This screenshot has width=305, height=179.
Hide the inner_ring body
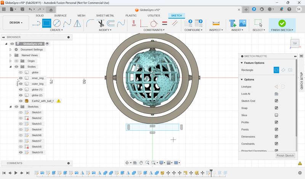click(21, 78)
